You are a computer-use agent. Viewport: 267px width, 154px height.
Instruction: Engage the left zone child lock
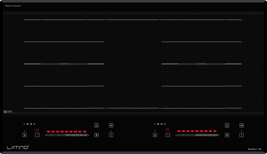pyautogui.click(x=96, y=125)
